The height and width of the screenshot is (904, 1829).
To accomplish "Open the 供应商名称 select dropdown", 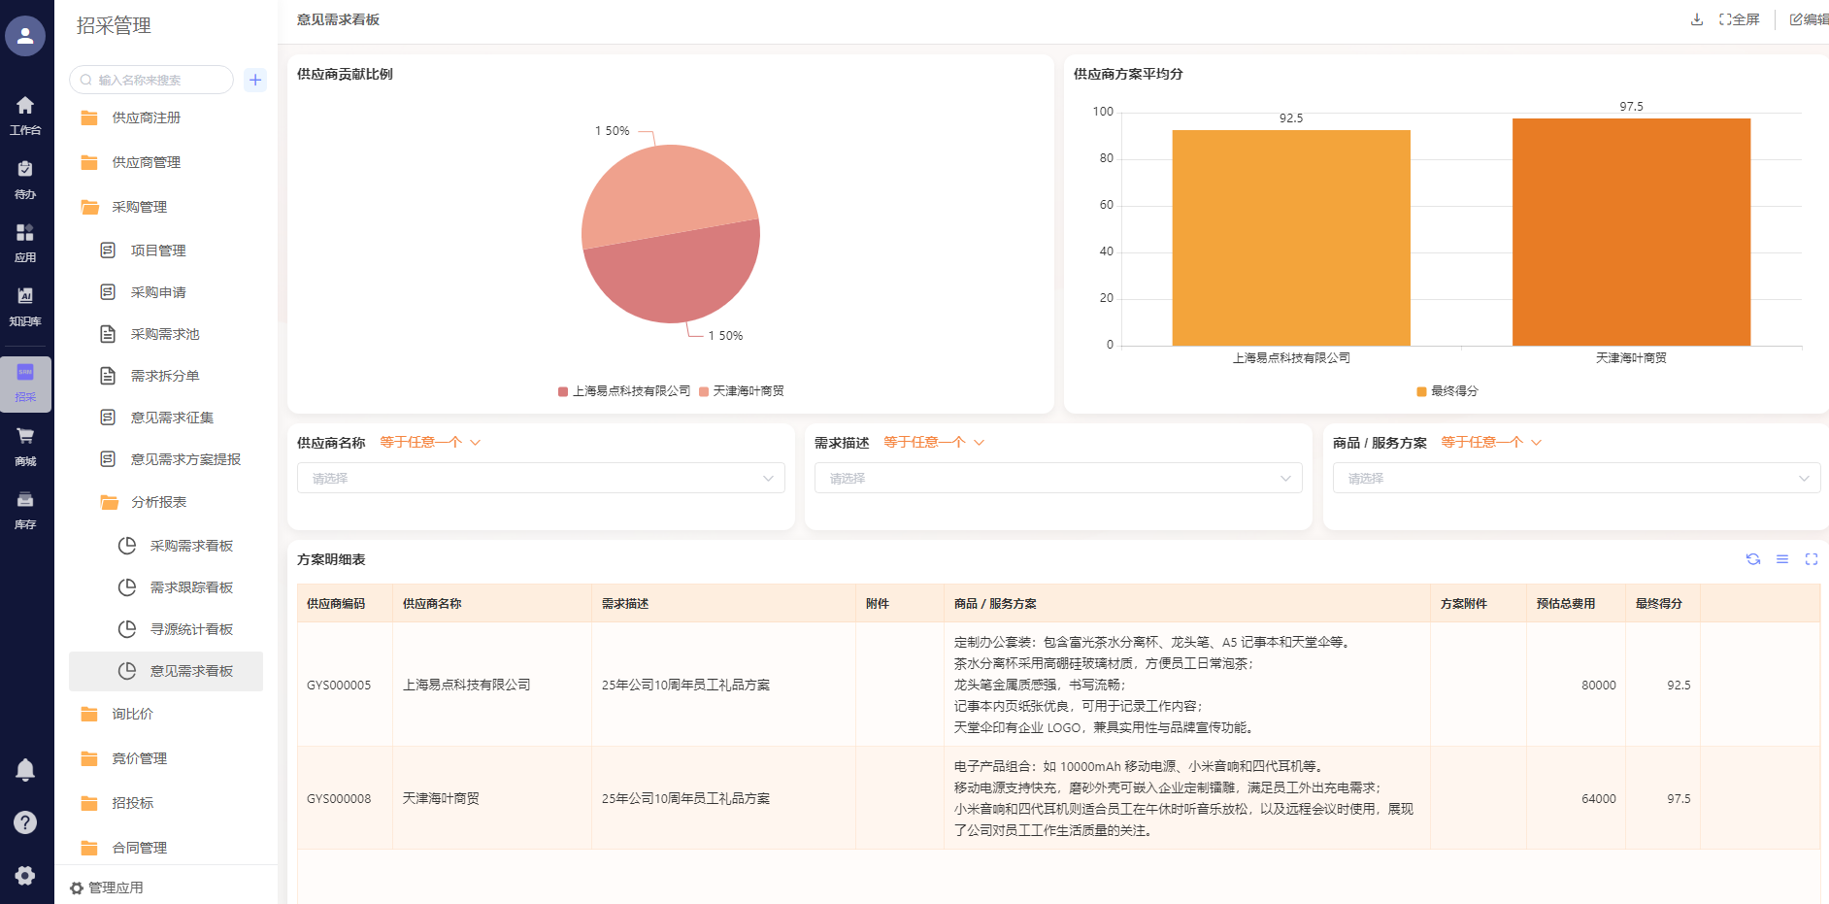I will 541,478.
